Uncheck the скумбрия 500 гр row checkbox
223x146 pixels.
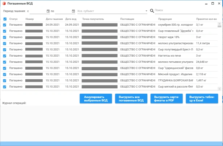click(5, 25)
